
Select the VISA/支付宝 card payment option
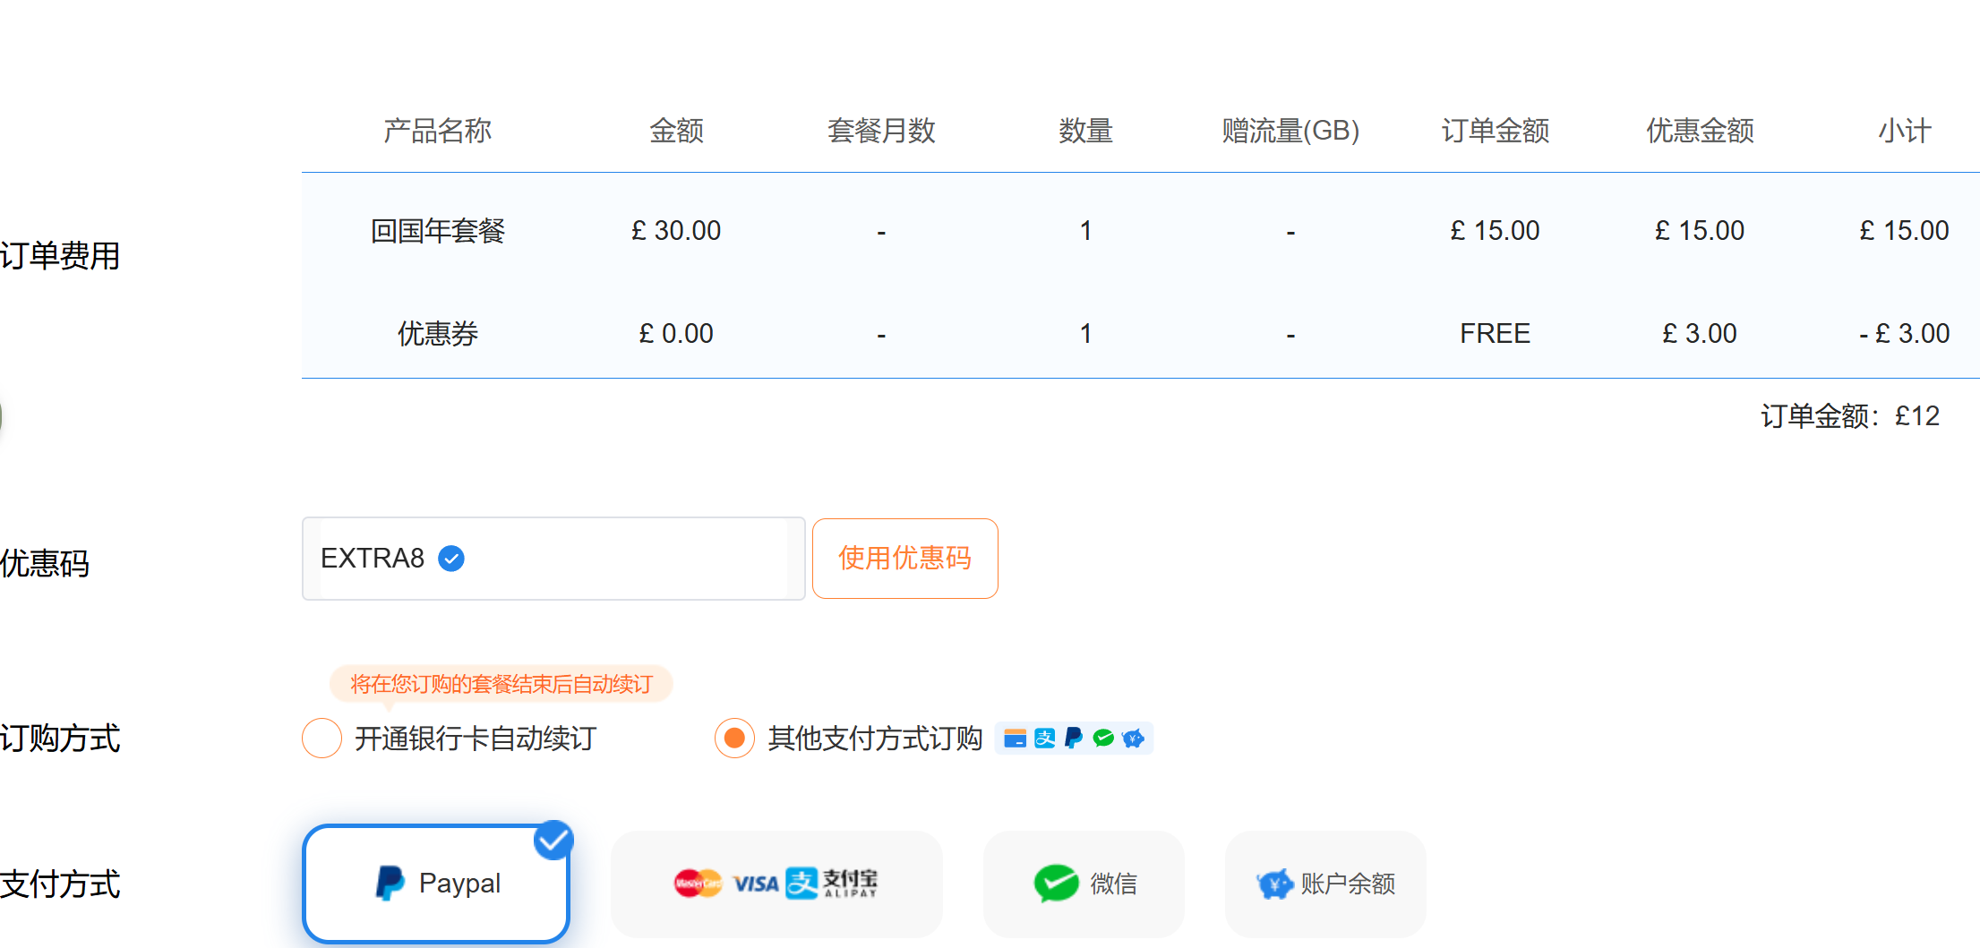tap(776, 884)
